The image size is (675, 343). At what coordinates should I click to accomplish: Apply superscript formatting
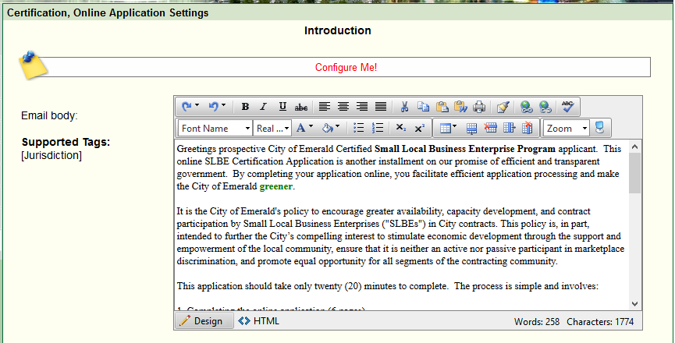(420, 128)
